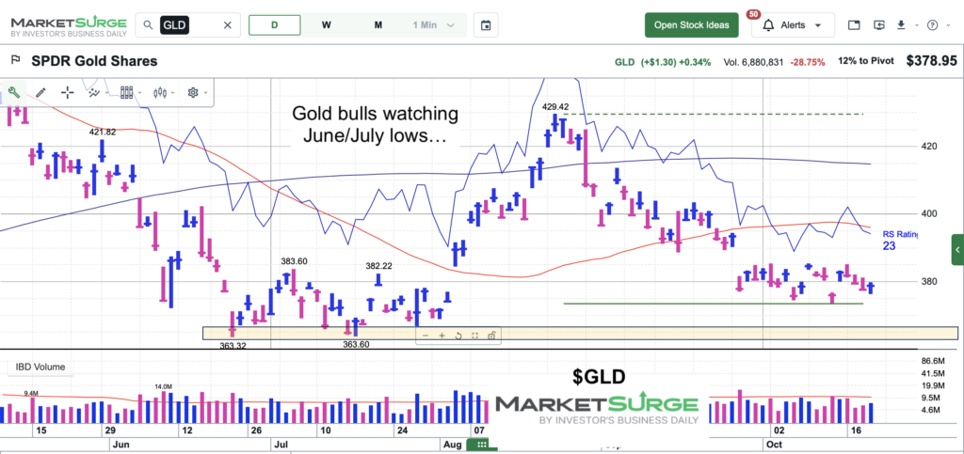Expand the help menu arrow
Screen dimensions: 964x454
point(949,25)
